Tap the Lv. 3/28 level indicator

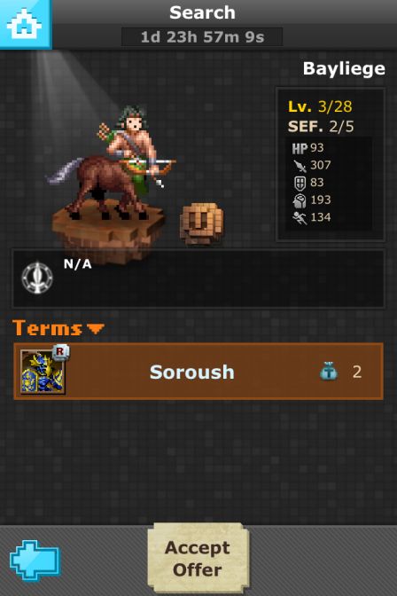(x=320, y=106)
